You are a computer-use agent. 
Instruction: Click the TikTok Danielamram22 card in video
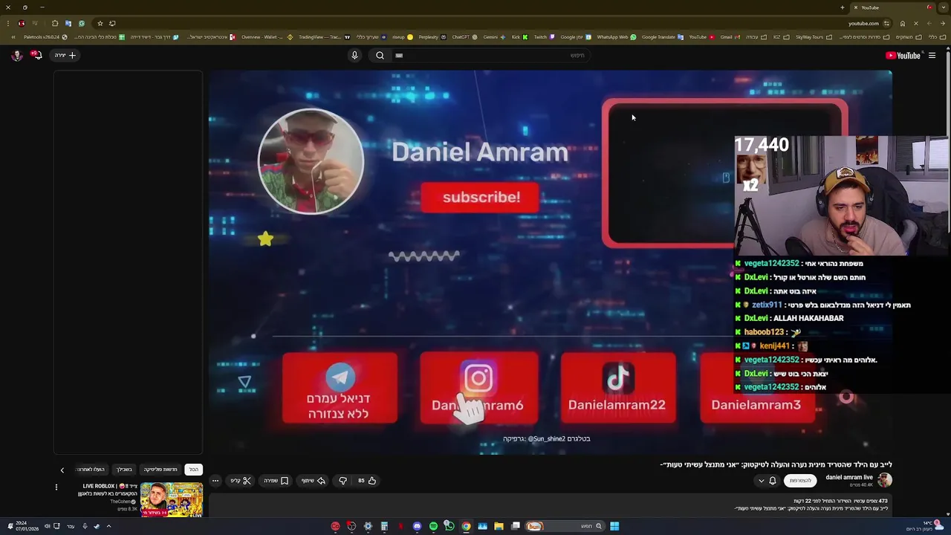[x=618, y=388]
